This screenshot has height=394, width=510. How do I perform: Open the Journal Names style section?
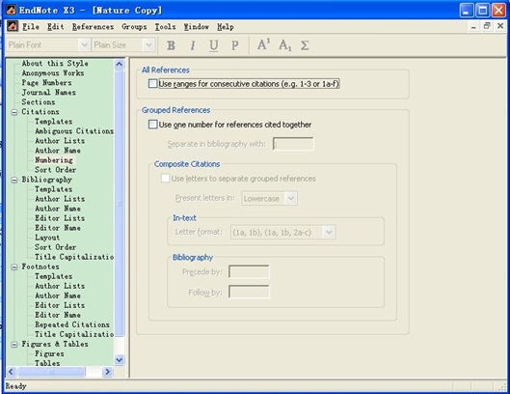click(49, 93)
